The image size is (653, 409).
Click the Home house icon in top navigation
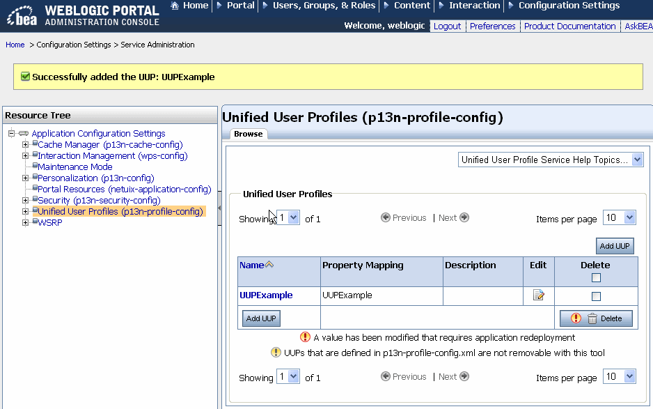(175, 6)
